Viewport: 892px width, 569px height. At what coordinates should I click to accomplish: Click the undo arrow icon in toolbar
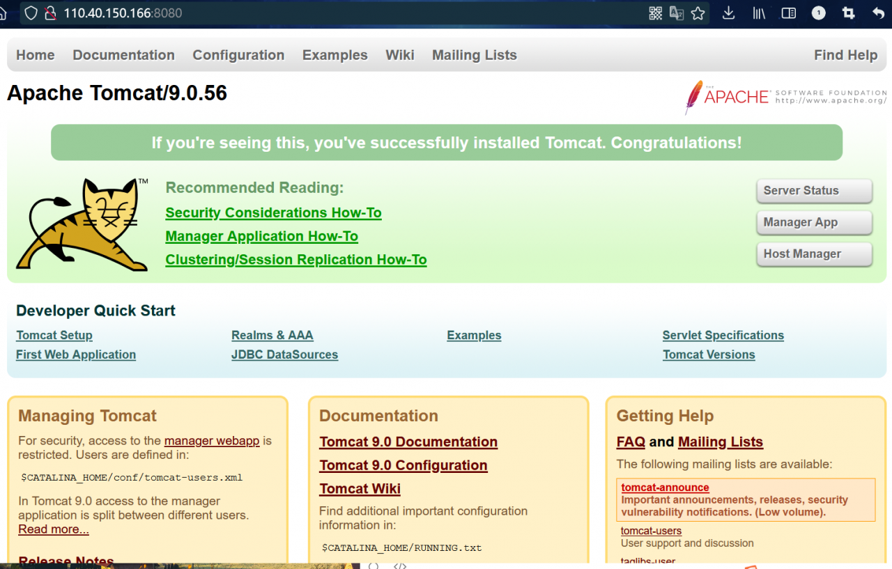(879, 13)
